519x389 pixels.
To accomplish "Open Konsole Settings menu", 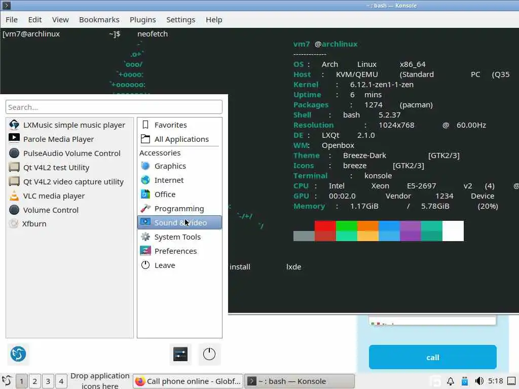I will coord(181,20).
